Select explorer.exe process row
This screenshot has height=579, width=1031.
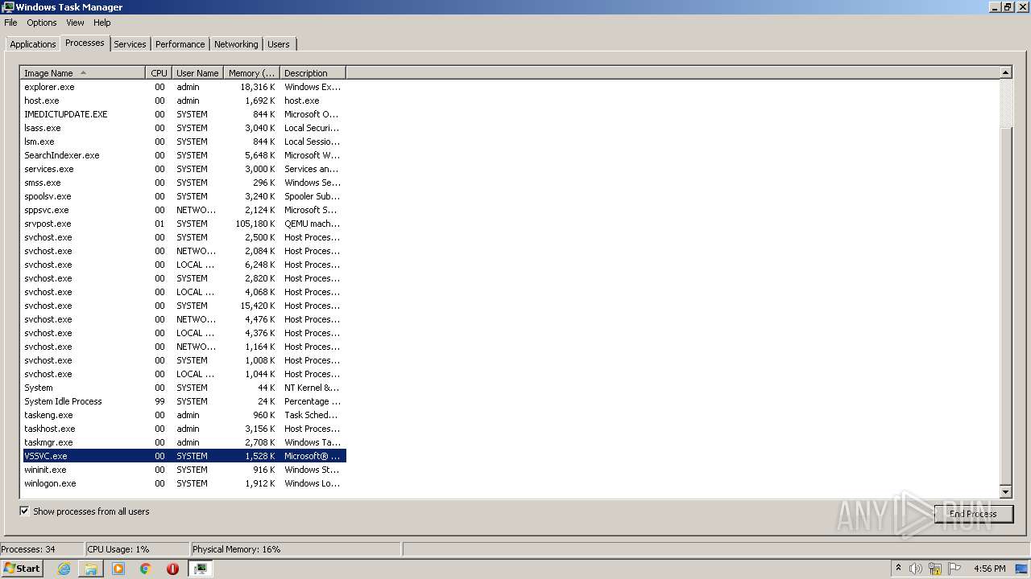(x=183, y=87)
